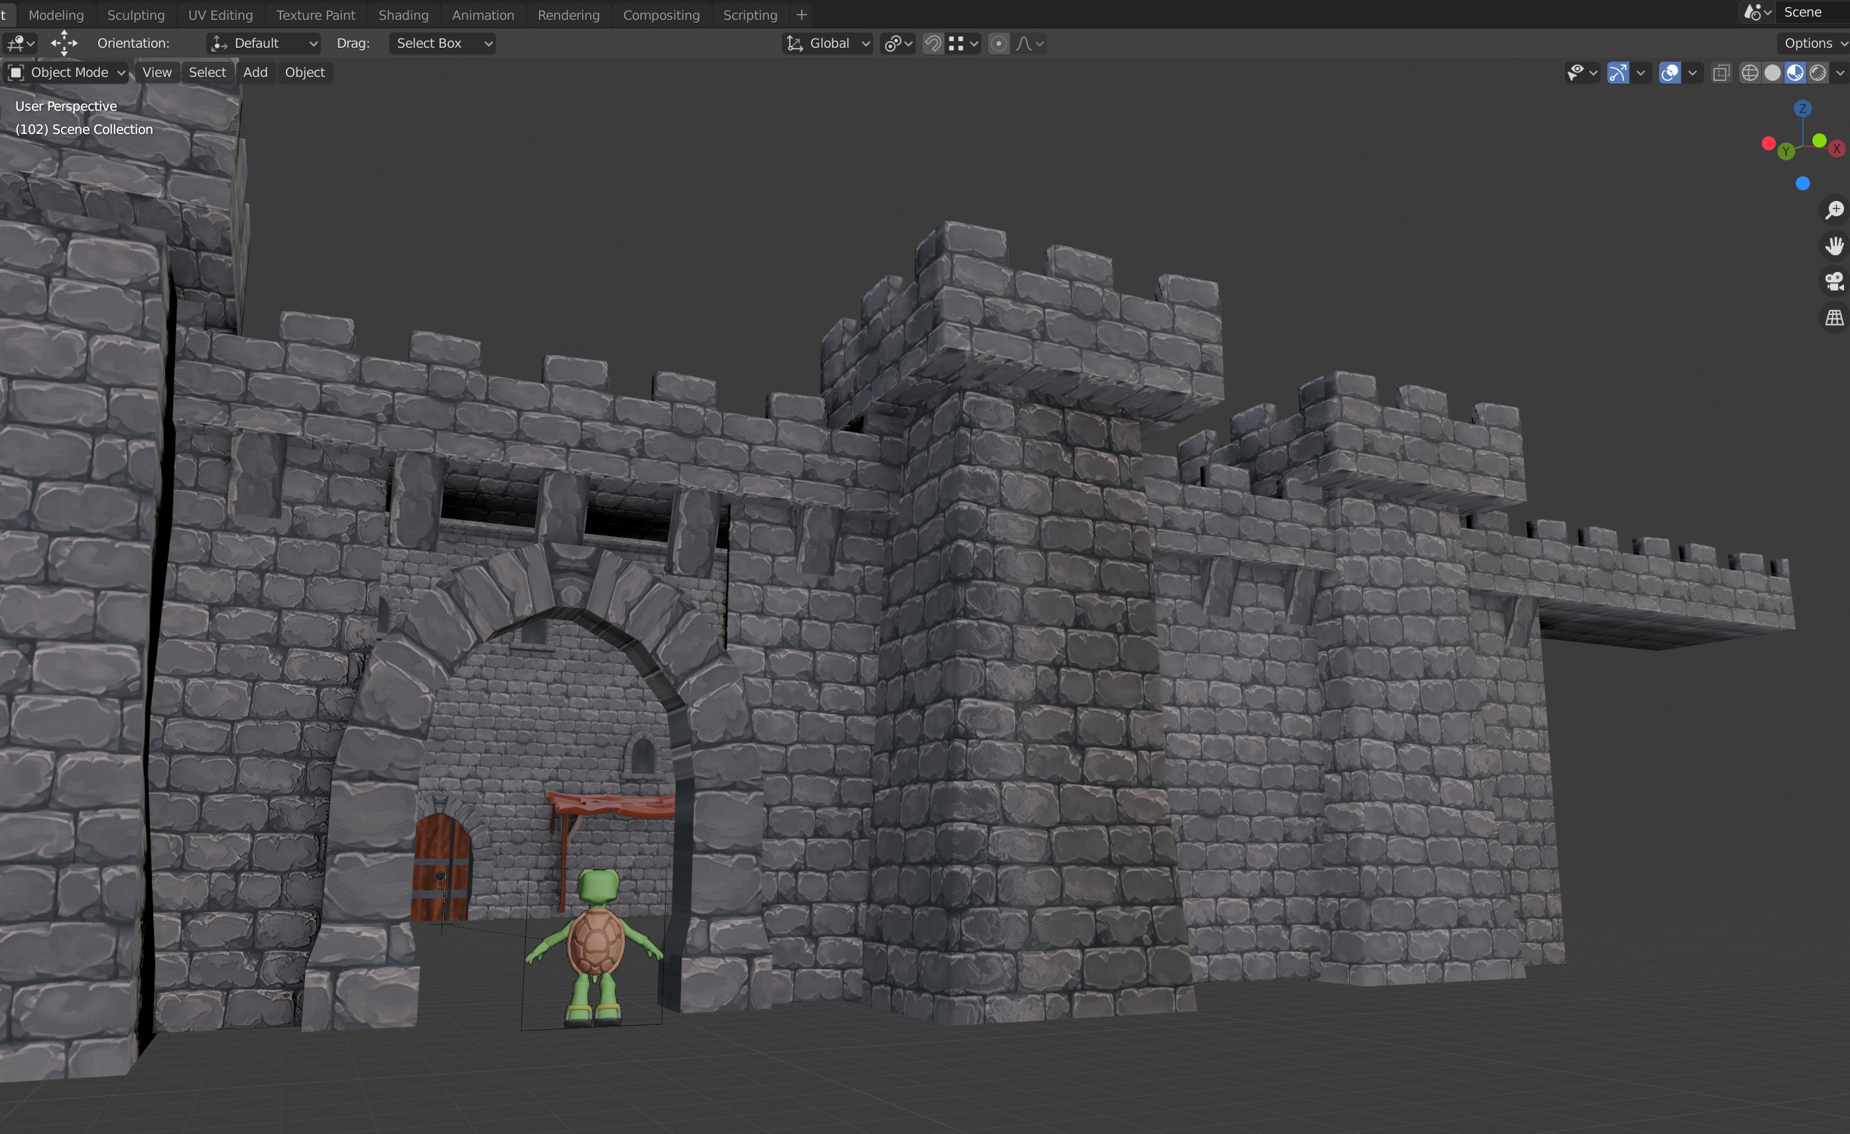
Task: Open the gizmo options dropdown arrow
Action: 1640,73
